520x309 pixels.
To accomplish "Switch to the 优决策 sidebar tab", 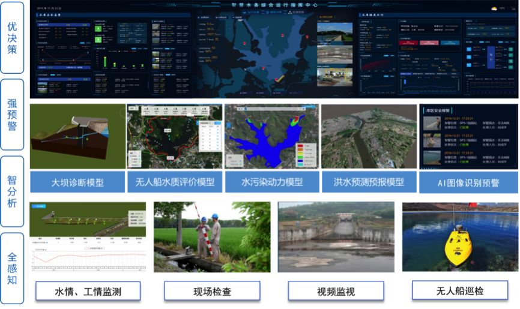I will 12,37.
